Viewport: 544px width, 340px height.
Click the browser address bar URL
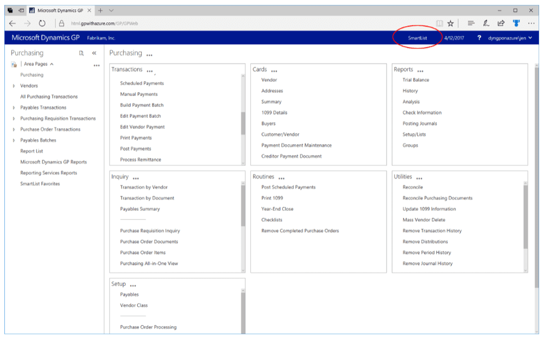pos(104,23)
